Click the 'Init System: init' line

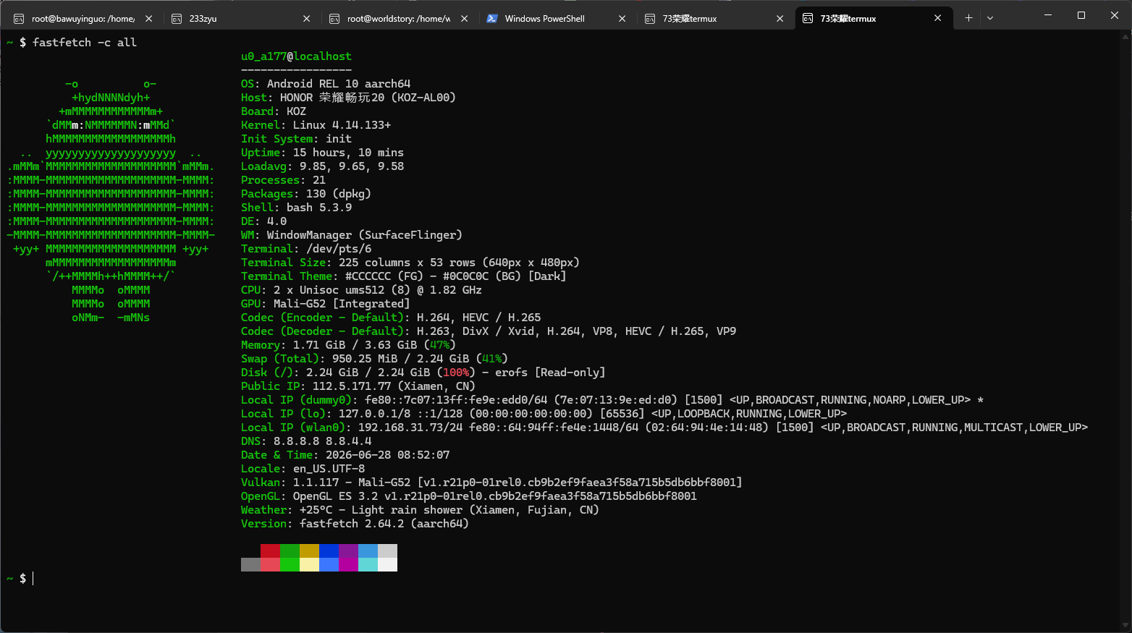click(296, 139)
